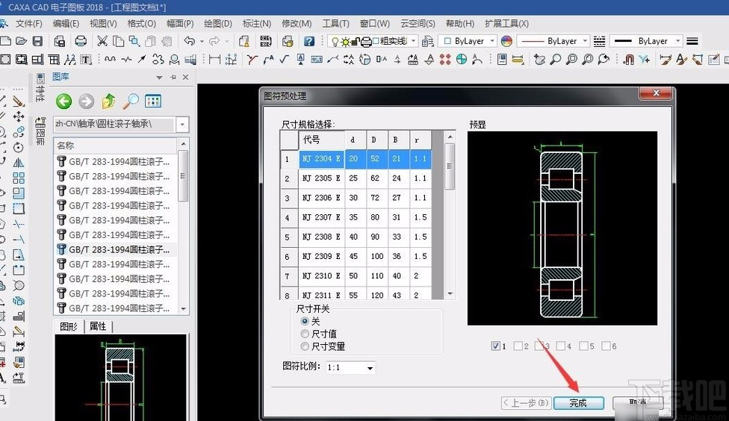Enable view checkbox 2

tap(518, 346)
